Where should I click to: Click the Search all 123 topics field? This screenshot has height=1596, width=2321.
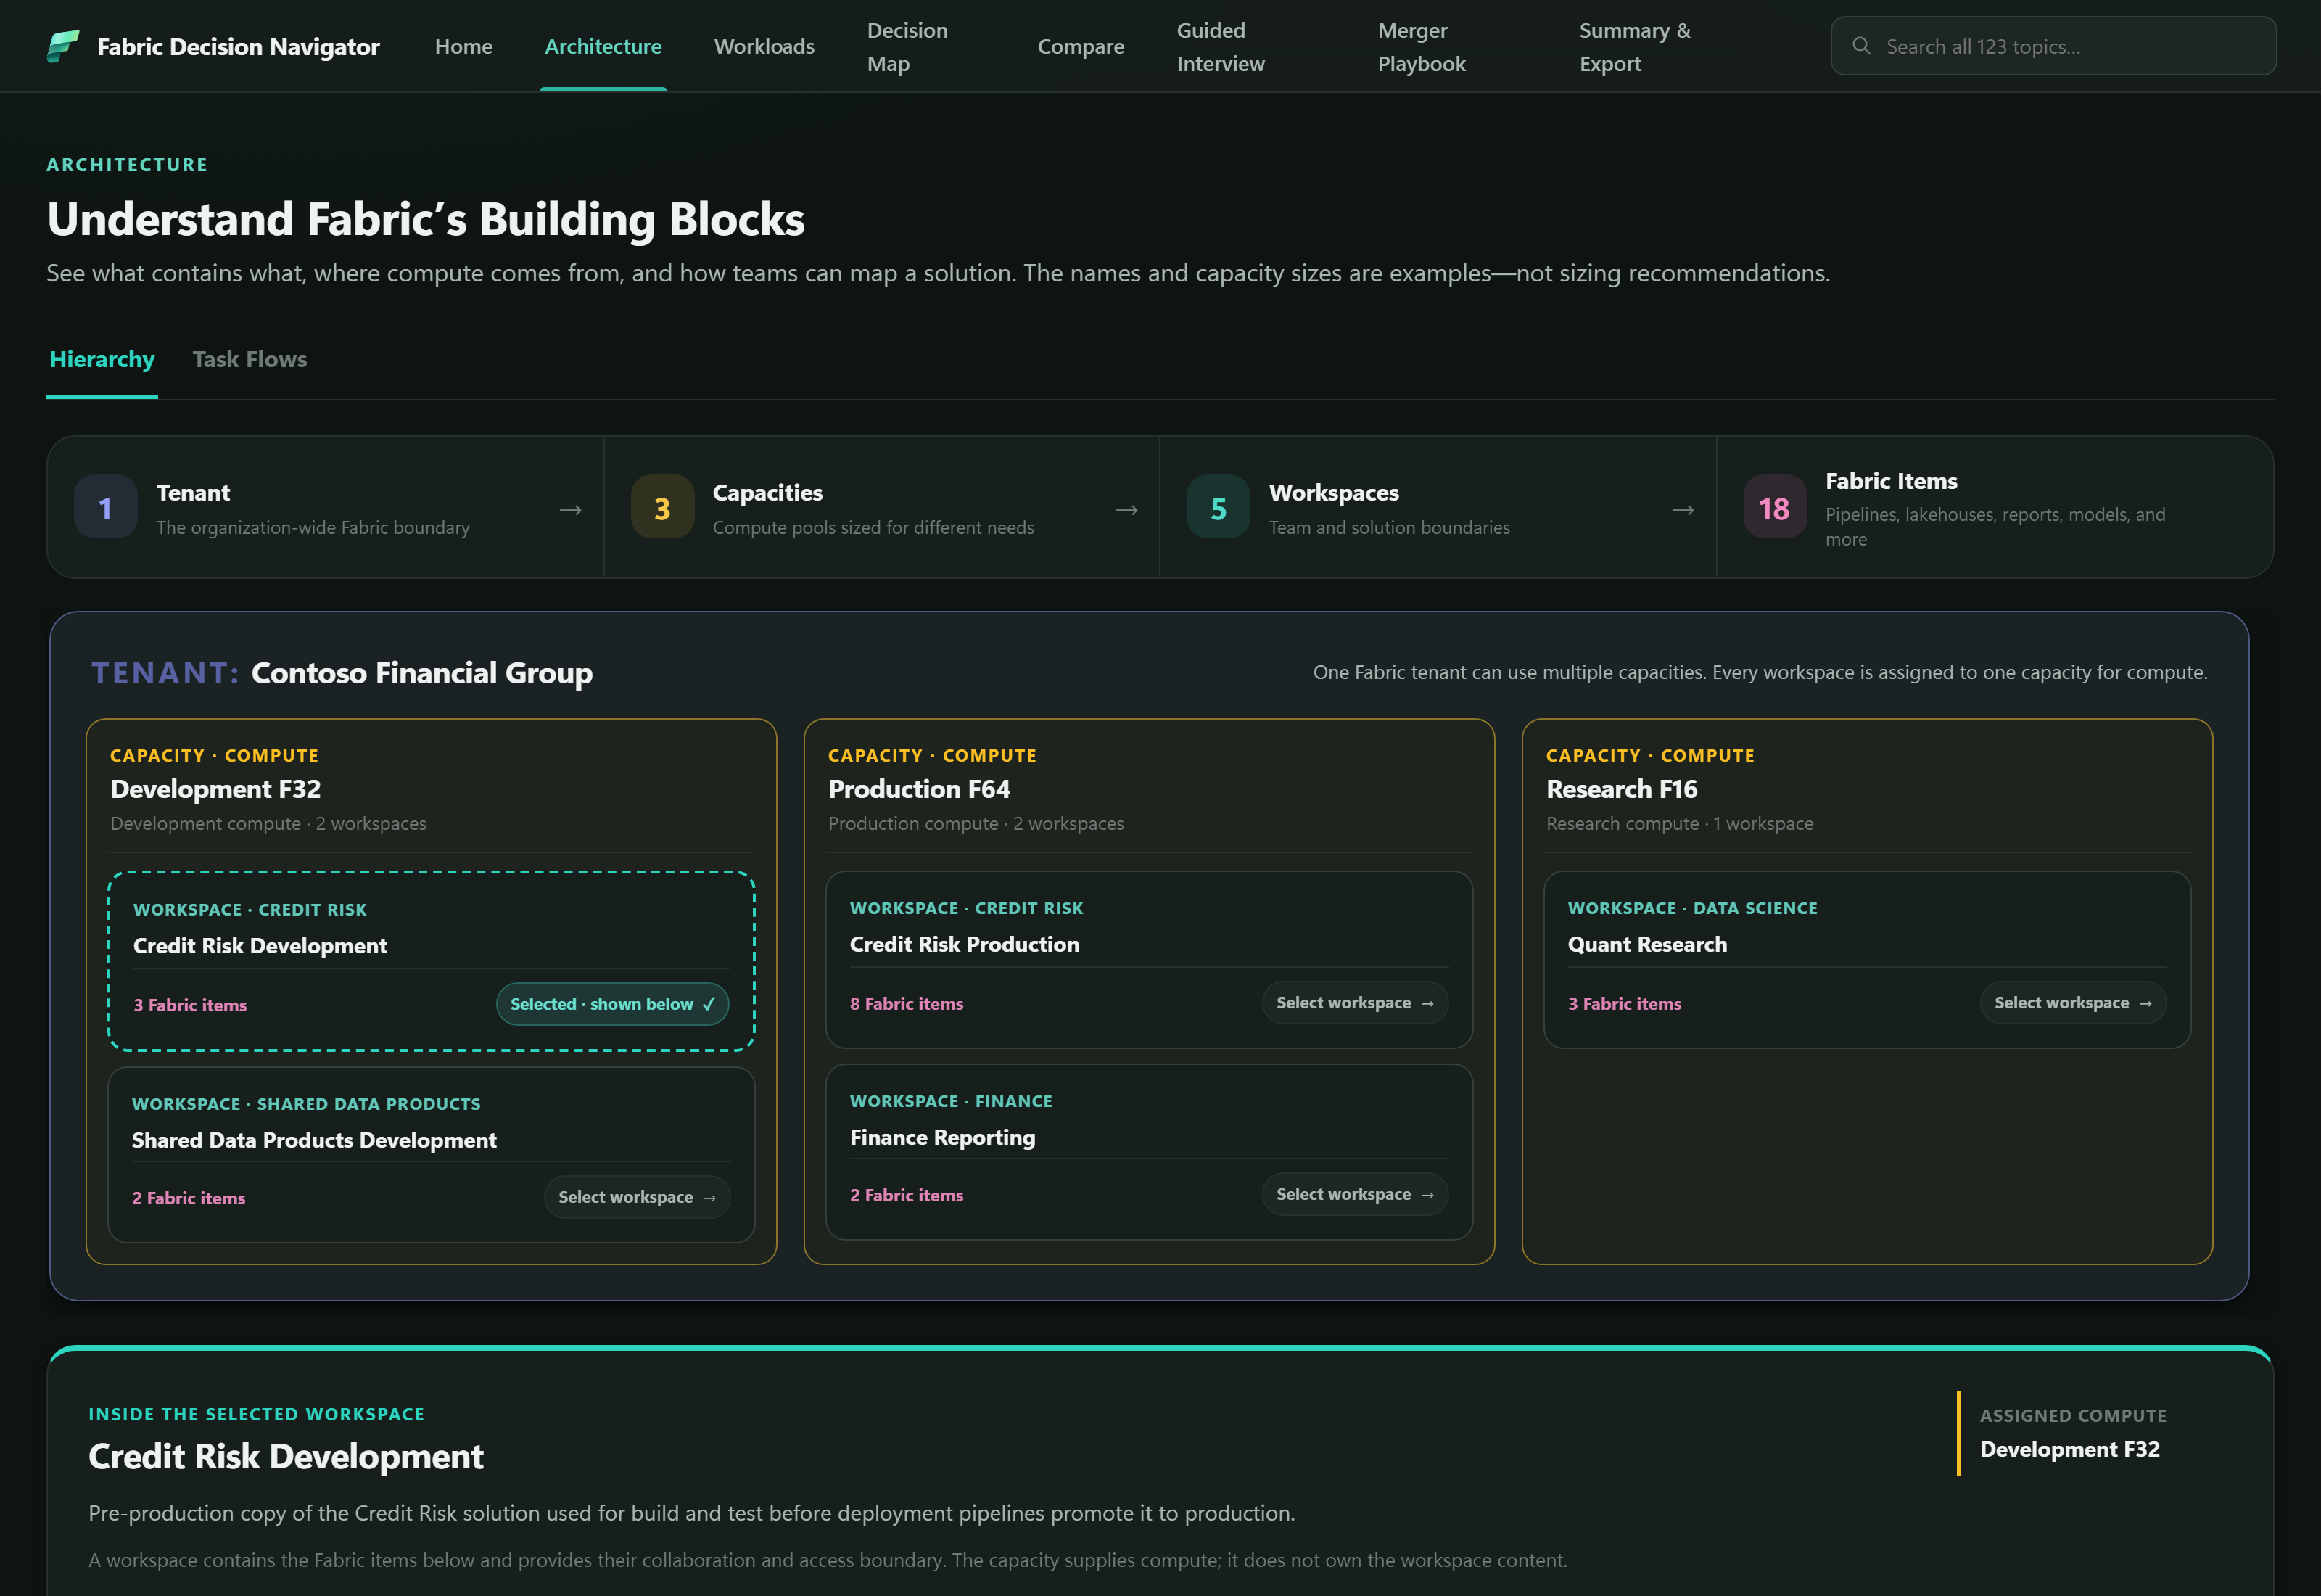(x=2053, y=46)
